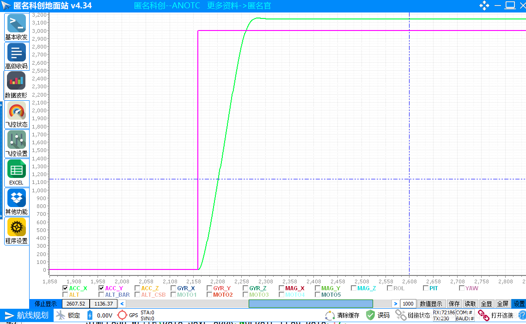The height and width of the screenshot is (324, 526).
Task: Click the 1136.37 cursor Y value field
Action: point(104,304)
